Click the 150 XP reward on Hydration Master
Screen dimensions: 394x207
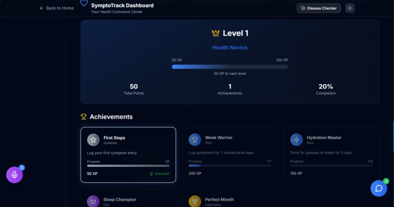(x=296, y=173)
